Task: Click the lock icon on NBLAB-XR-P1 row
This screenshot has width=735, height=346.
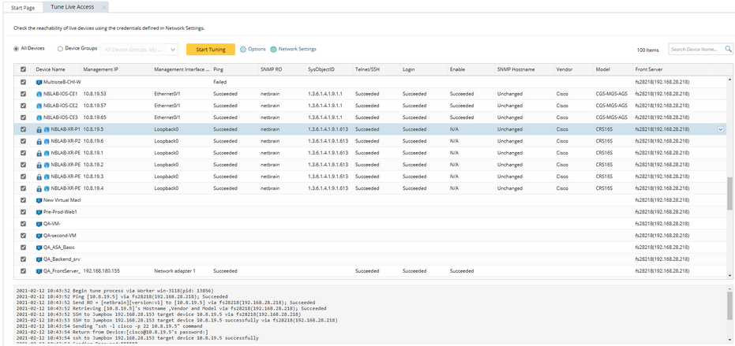Action: click(39, 129)
